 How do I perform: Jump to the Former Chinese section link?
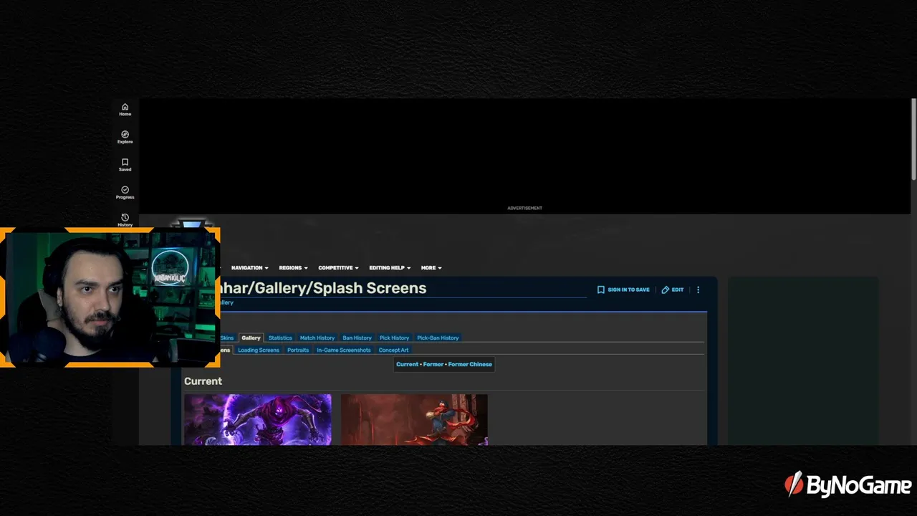tap(470, 364)
